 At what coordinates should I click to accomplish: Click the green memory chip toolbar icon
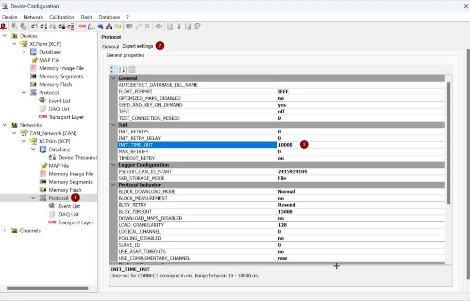118,26
